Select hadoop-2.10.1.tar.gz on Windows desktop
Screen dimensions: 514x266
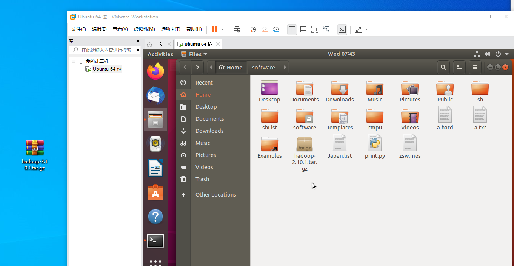[x=35, y=155]
